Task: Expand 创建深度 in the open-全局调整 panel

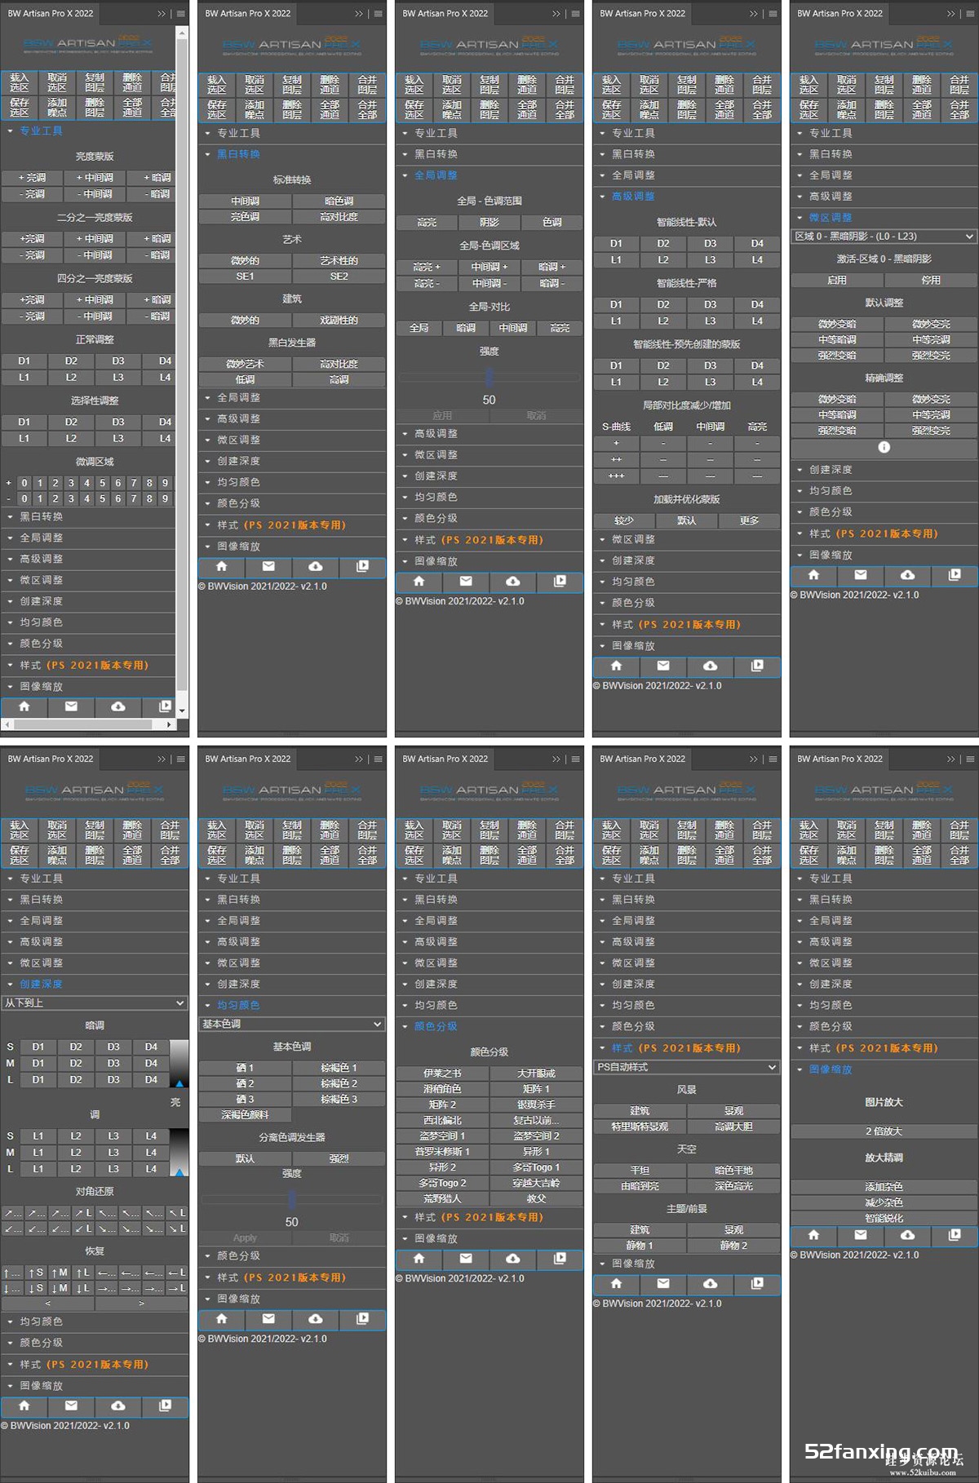Action: (489, 476)
